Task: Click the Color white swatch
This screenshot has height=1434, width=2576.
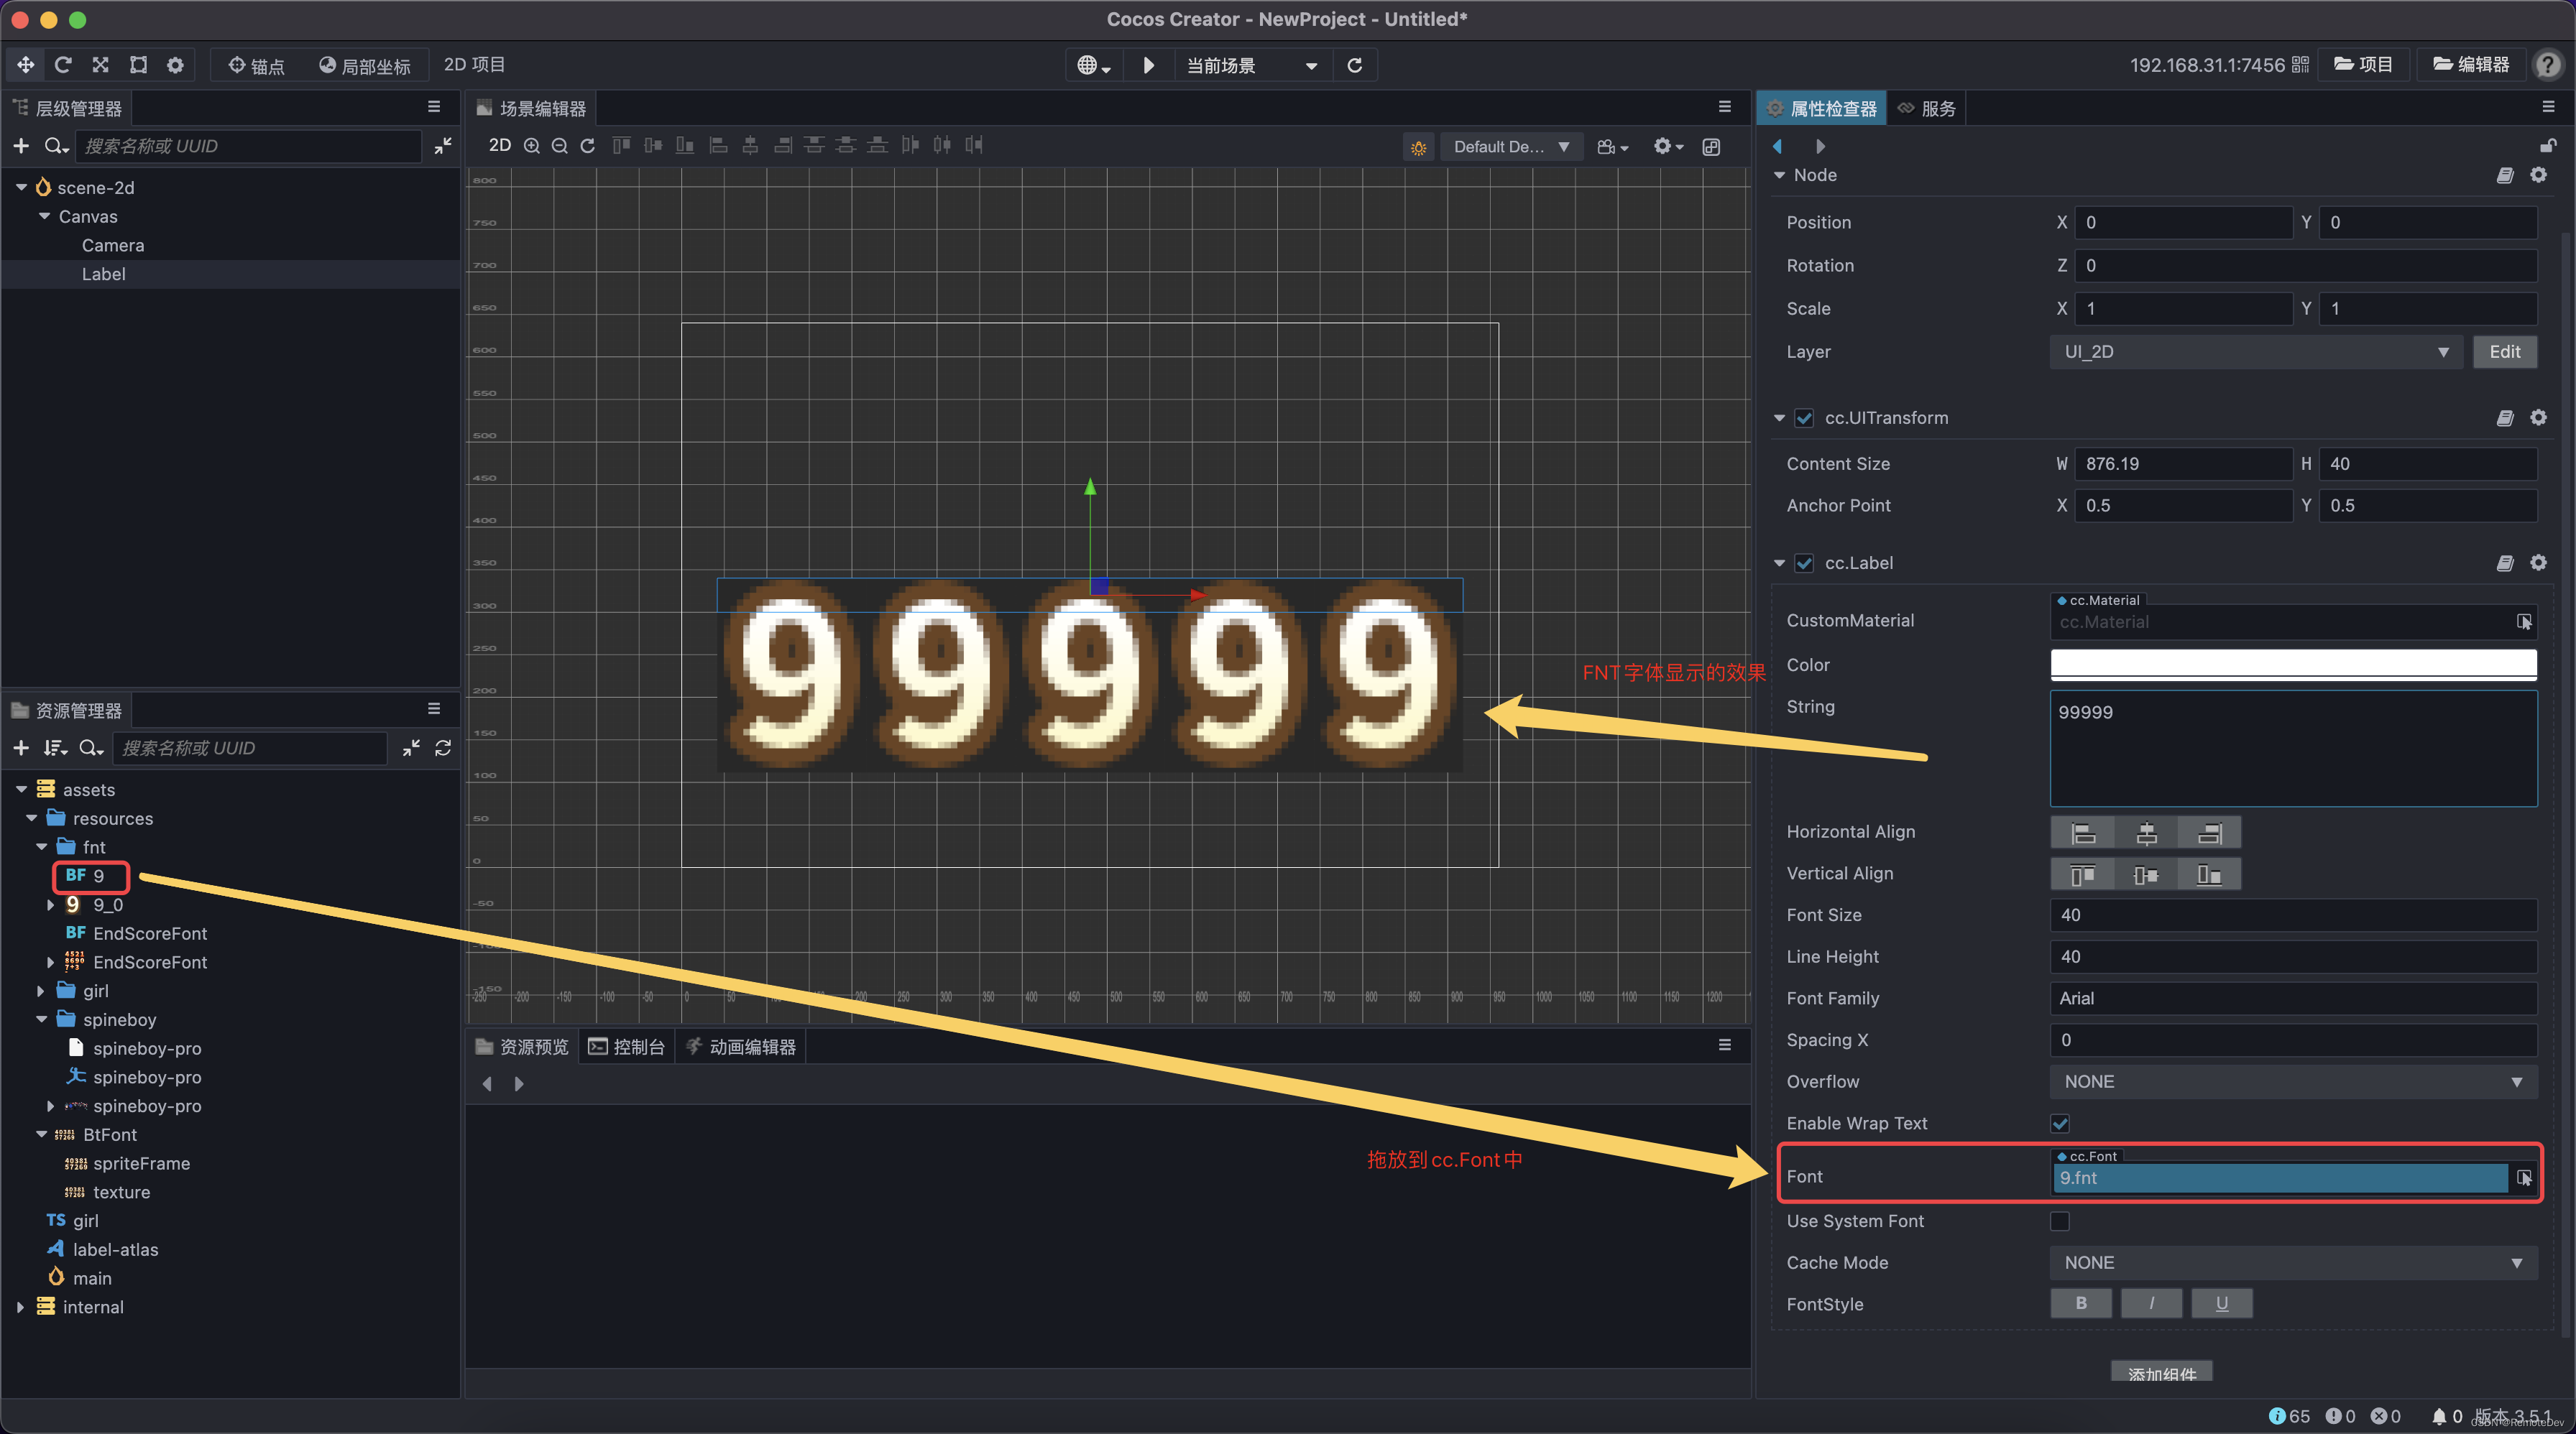Action: coord(2292,665)
